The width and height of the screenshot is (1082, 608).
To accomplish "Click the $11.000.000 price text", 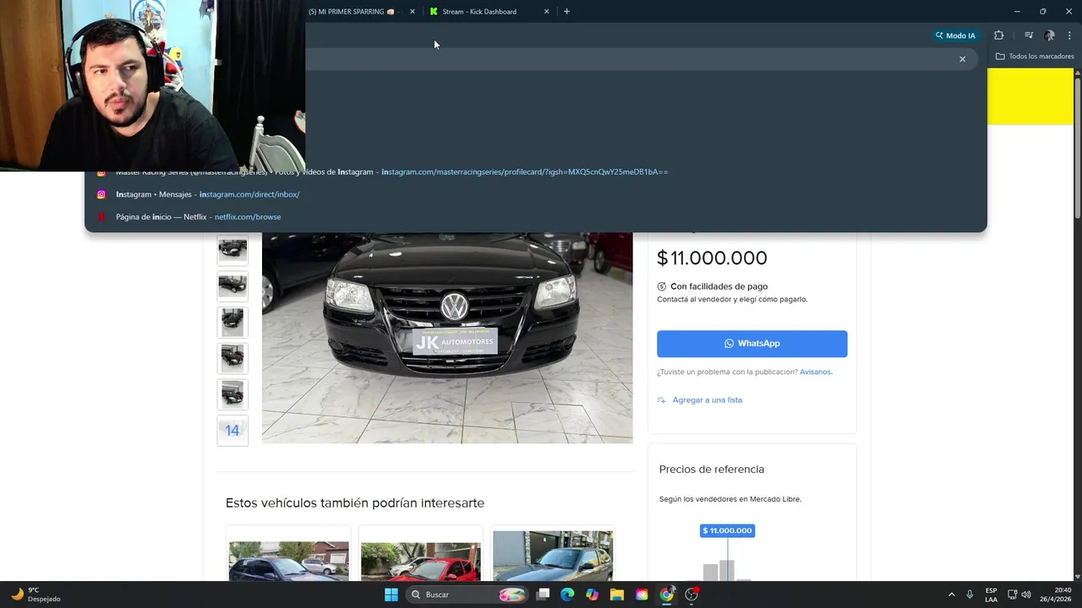I will [712, 258].
